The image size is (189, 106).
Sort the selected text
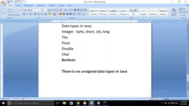click(x=82, y=10)
